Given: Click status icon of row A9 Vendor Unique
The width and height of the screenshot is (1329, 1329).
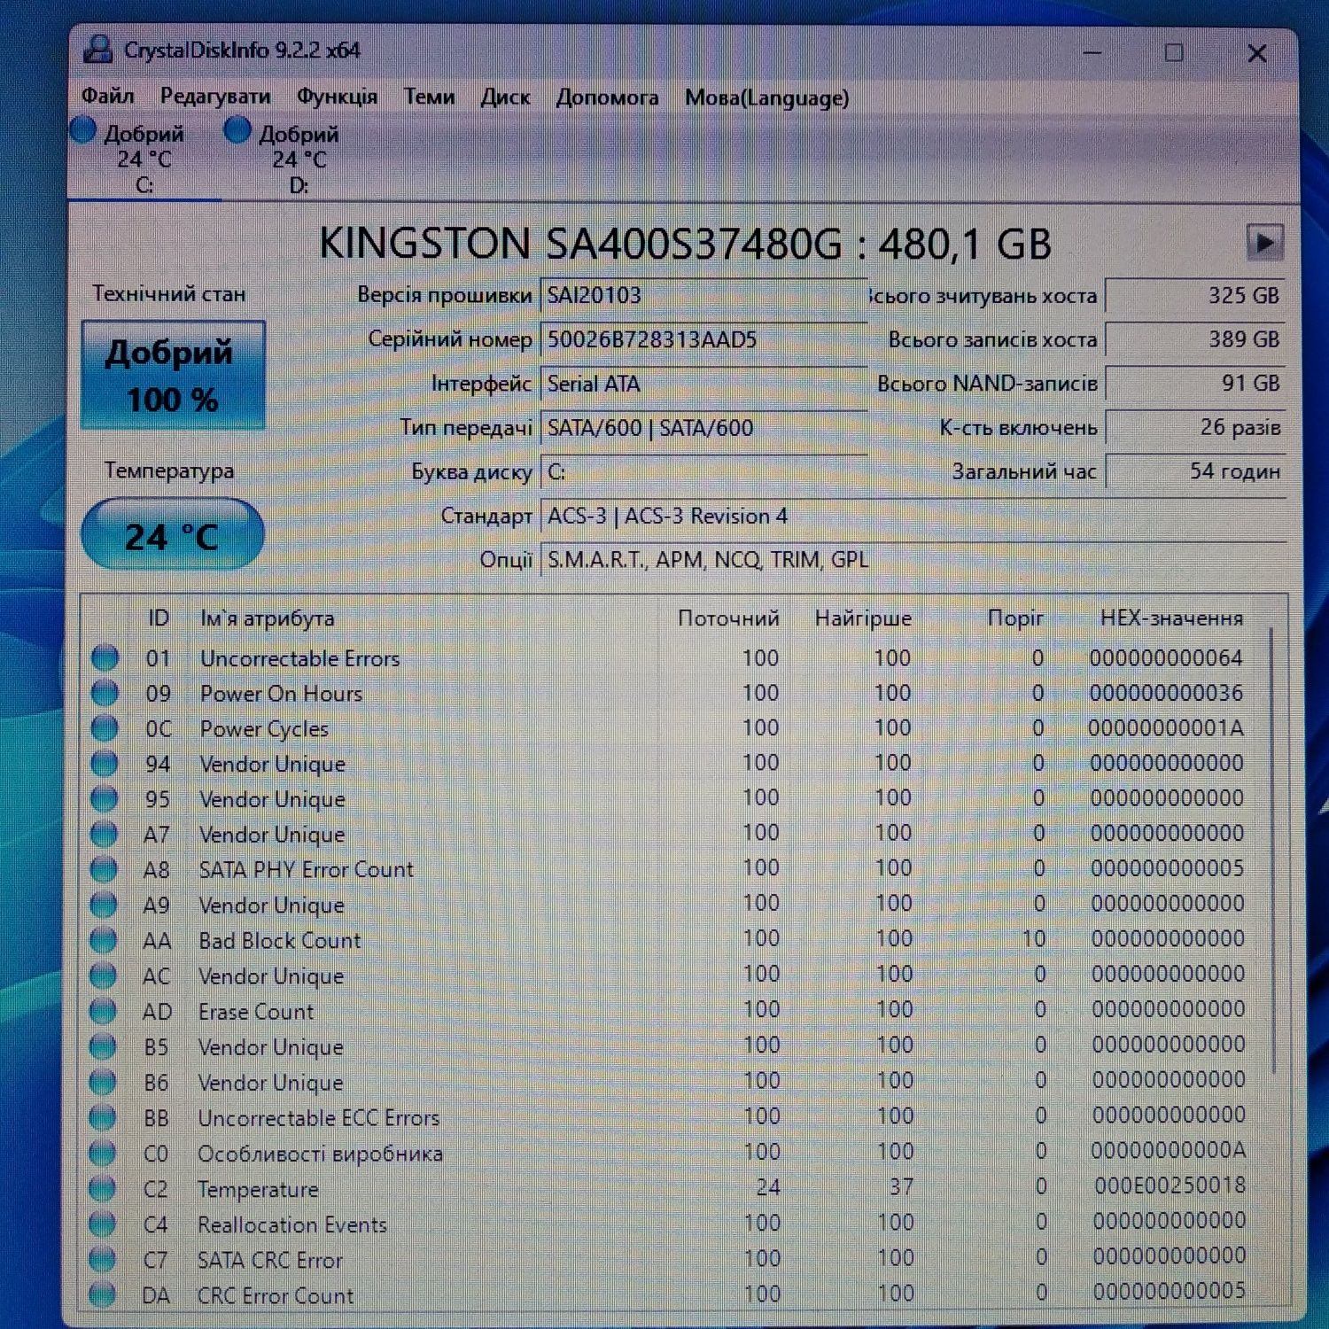Looking at the screenshot, I should (104, 905).
